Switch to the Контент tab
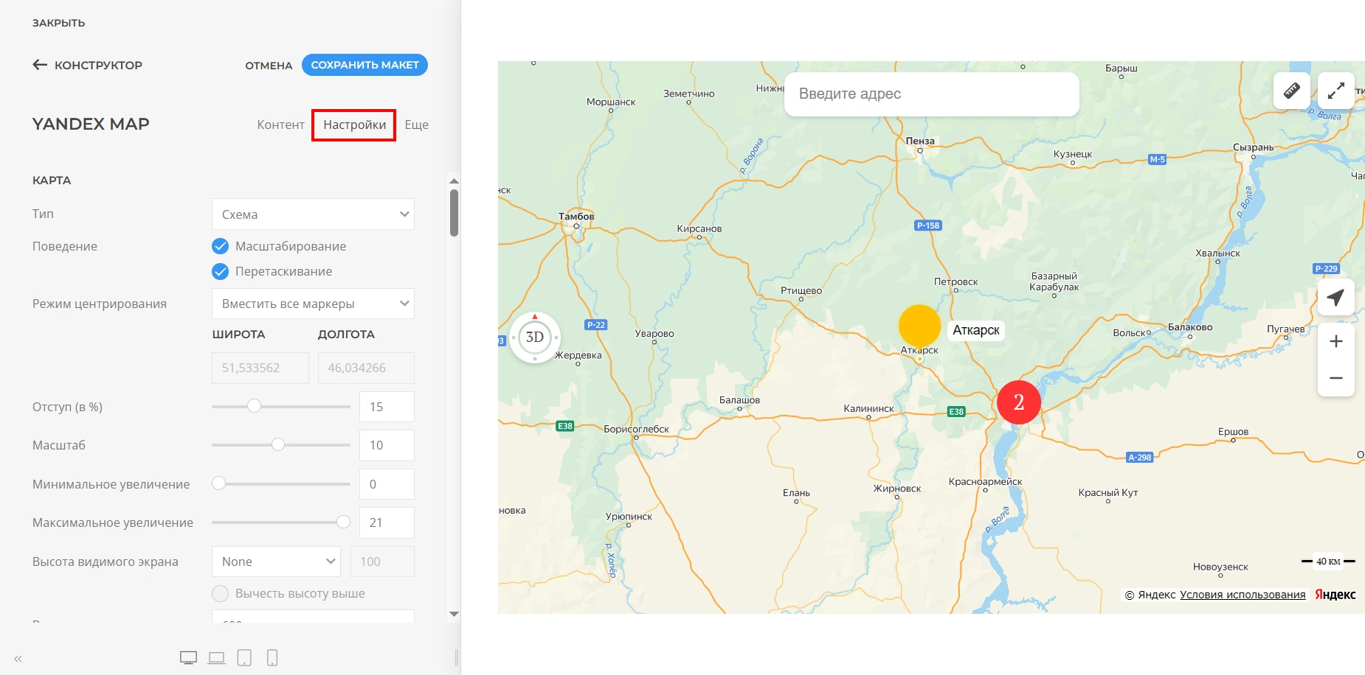1365x675 pixels. 280,125
